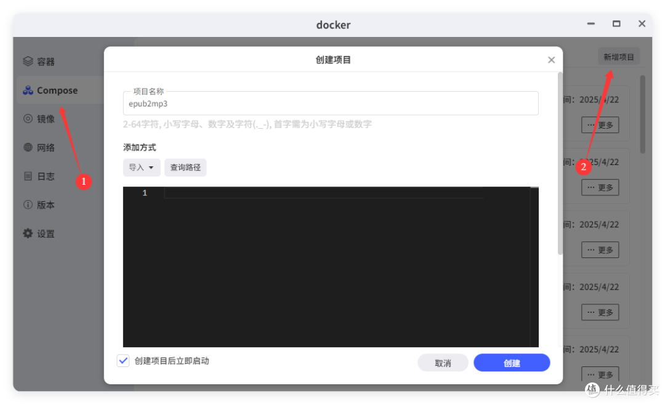The width and height of the screenshot is (665, 404).
Task: Select Compose in the sidebar
Action: [x=59, y=90]
